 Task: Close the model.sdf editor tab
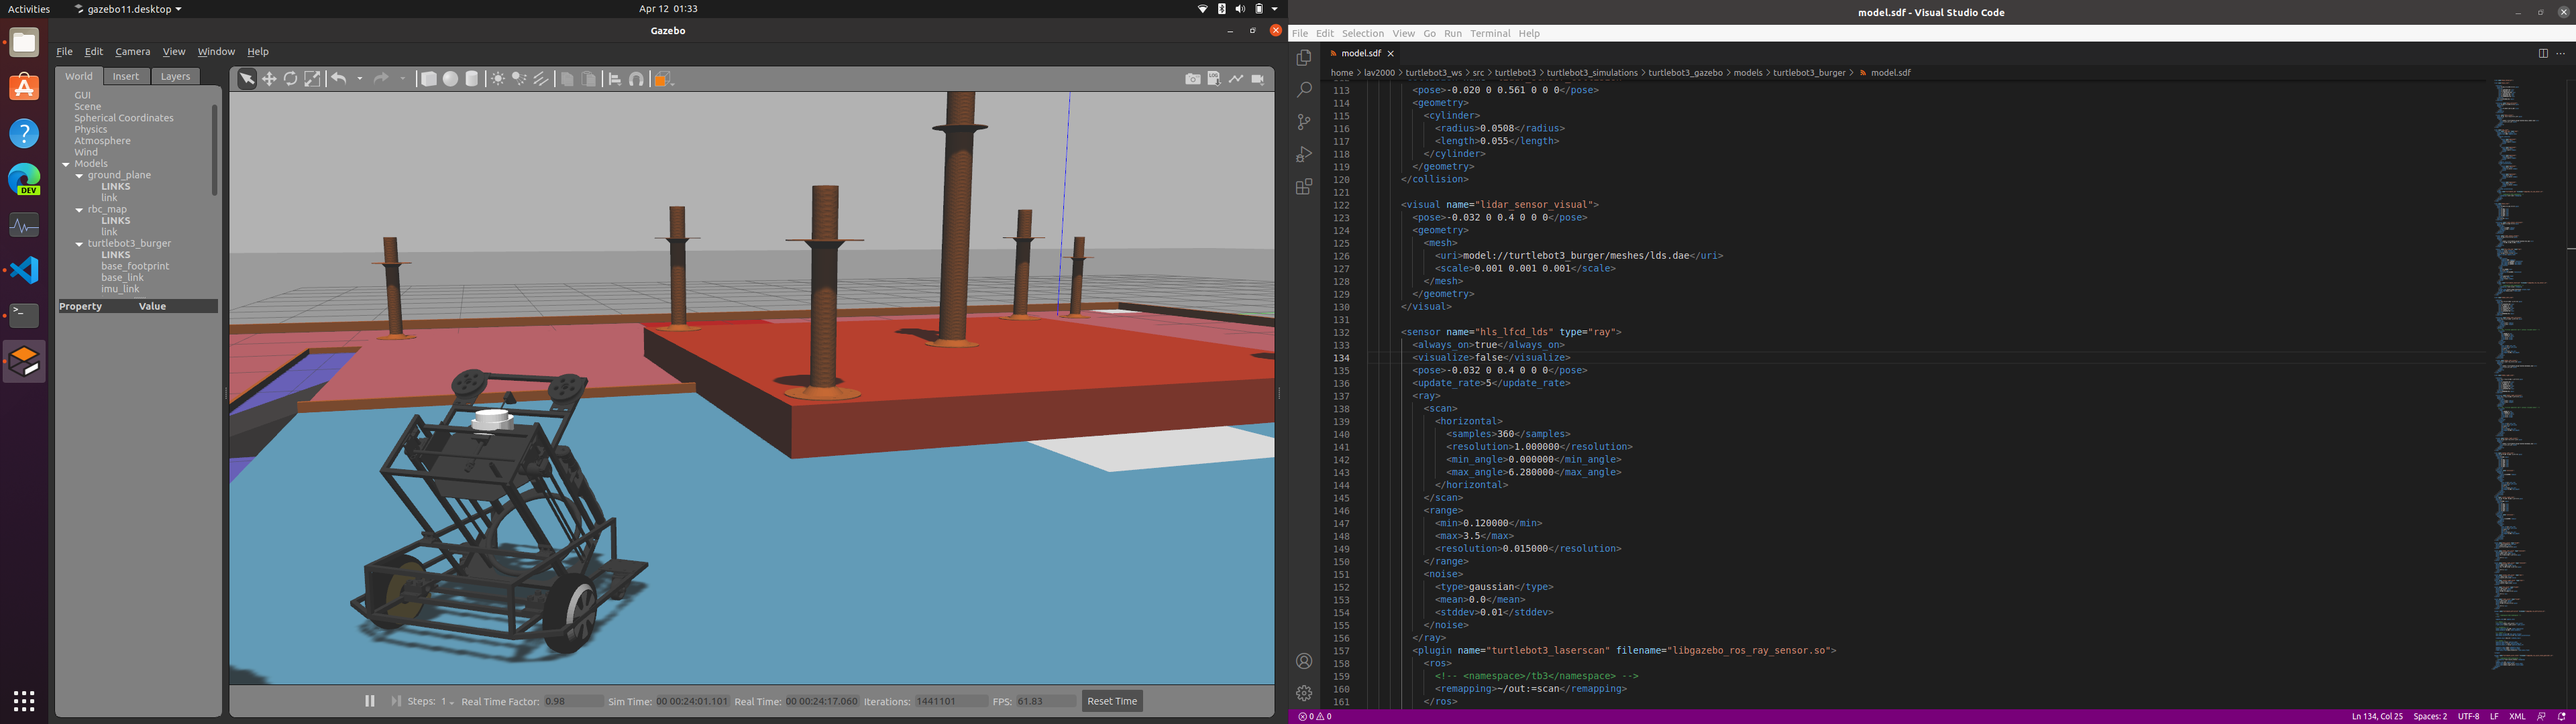[x=1390, y=54]
